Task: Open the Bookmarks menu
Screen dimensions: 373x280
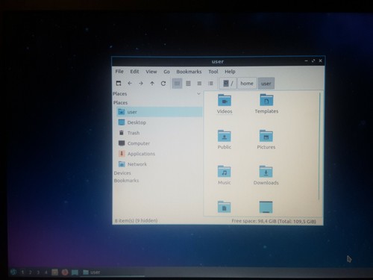Action: [189, 72]
